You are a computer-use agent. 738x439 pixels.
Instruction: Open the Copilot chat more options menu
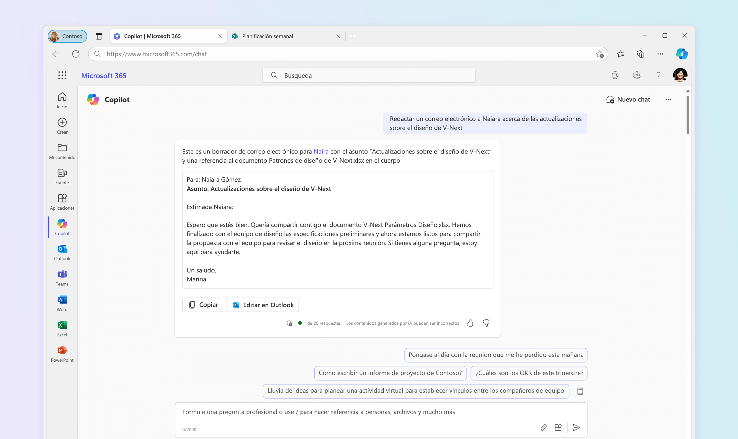click(x=668, y=99)
